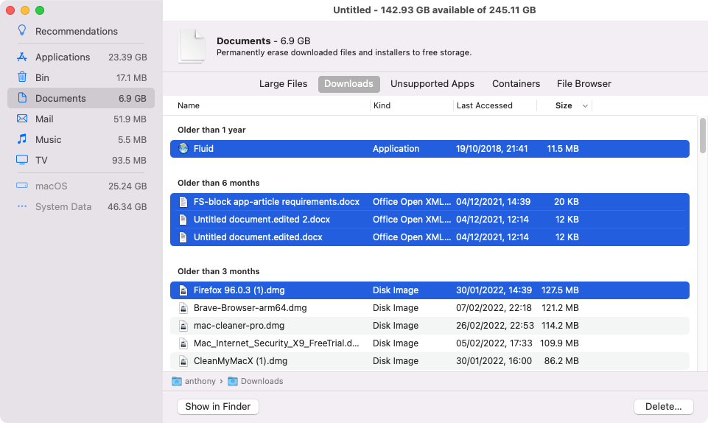Click the Fluid application globe icon
Viewport: 708px width, 423px height.
[183, 149]
